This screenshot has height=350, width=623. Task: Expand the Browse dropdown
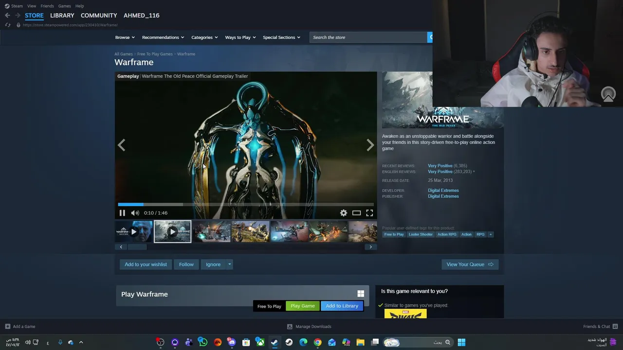125,37
